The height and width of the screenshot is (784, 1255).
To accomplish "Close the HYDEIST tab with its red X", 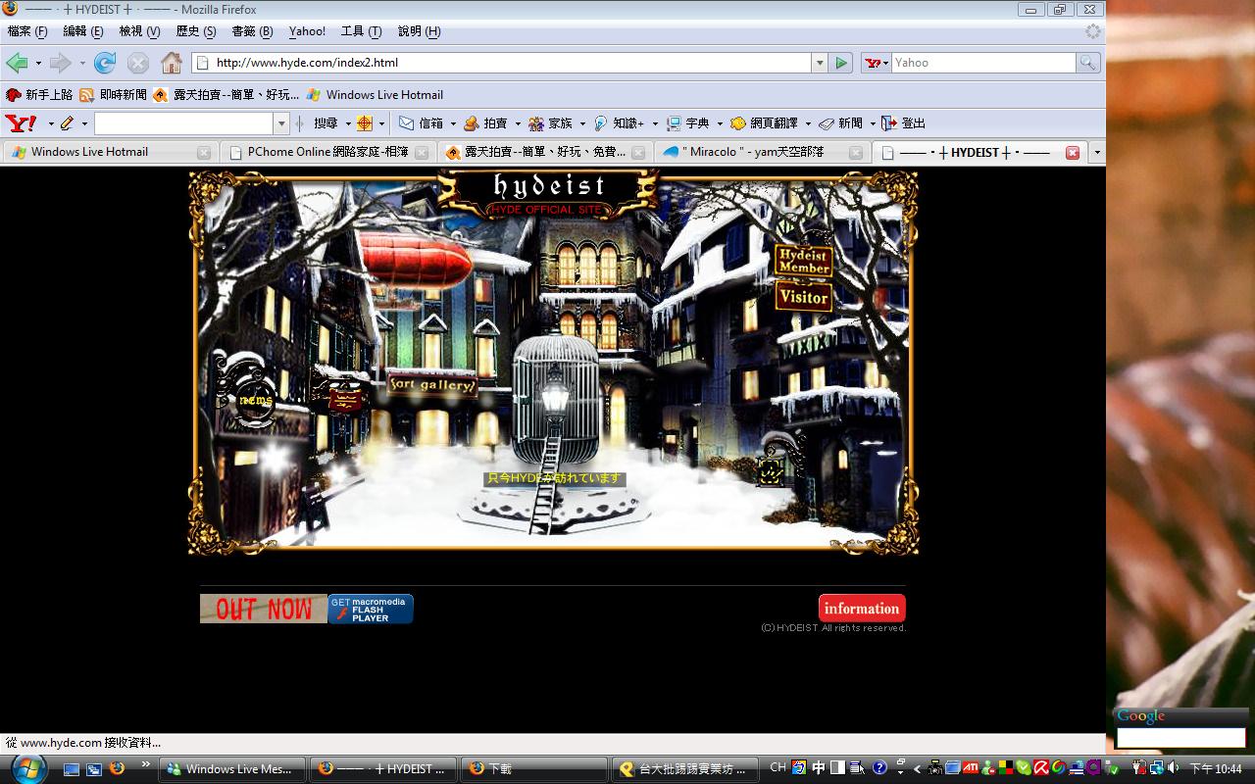I will (1073, 153).
